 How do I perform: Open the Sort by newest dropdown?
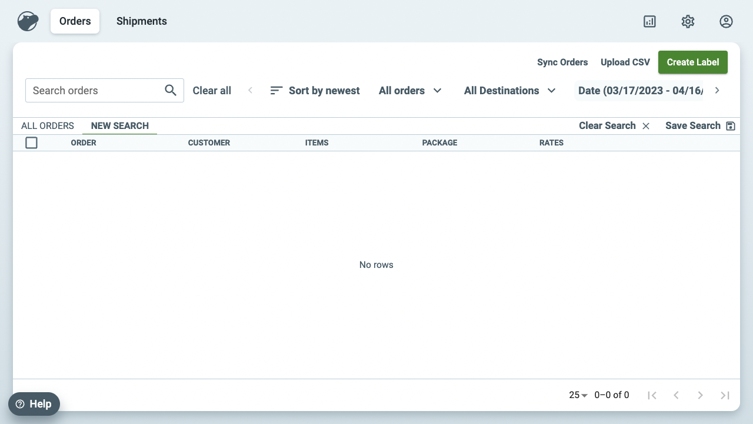coord(315,91)
